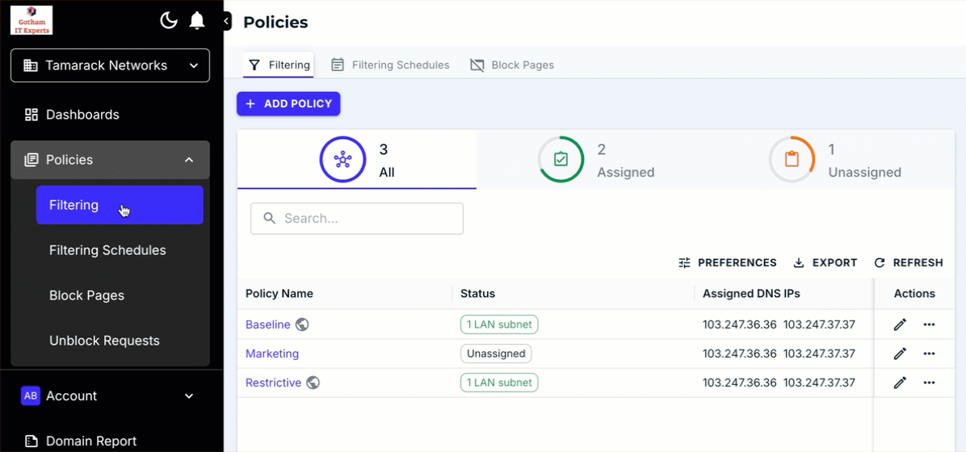
Task: Open more actions menu for Restrictive
Action: tap(929, 383)
